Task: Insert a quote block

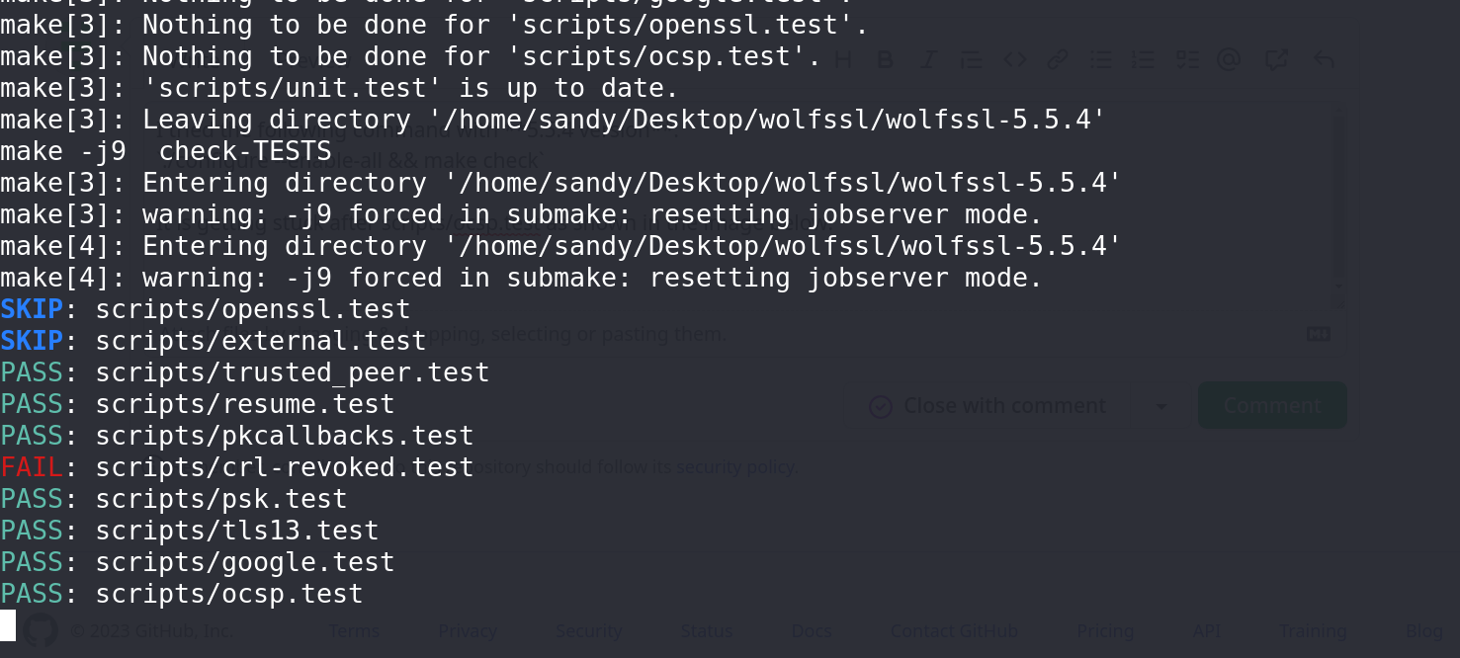Action: pyautogui.click(x=971, y=59)
